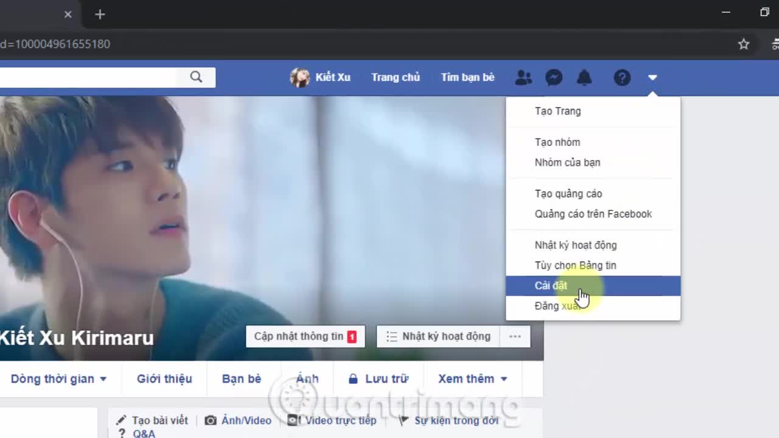Viewport: 779px width, 438px height.
Task: Click Kiết Xu profile avatar in navbar
Action: (x=300, y=77)
